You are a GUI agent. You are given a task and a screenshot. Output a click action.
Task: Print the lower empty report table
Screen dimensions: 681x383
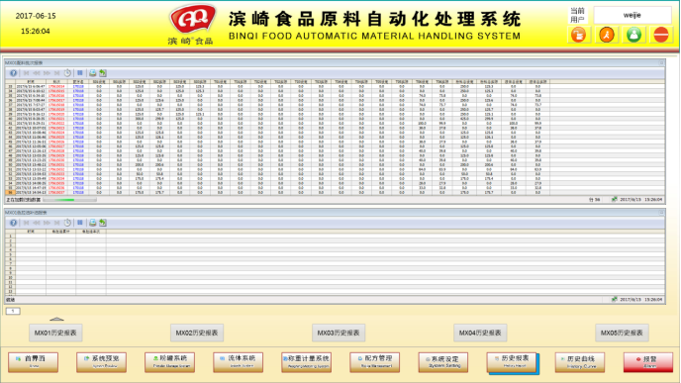(x=92, y=223)
